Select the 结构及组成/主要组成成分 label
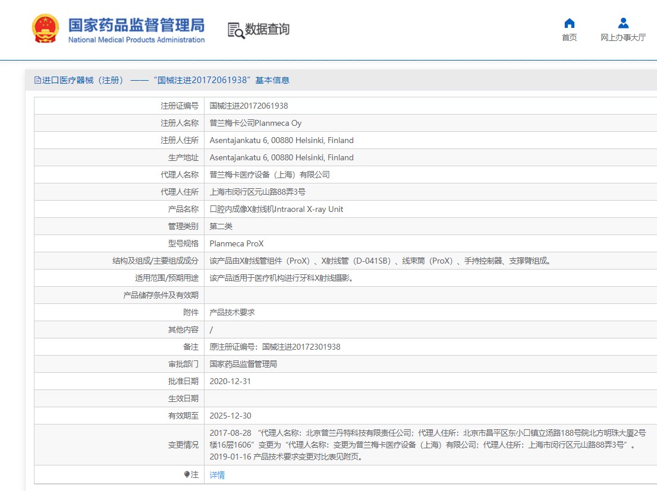Screen dimensions: 657x491 pos(155,261)
